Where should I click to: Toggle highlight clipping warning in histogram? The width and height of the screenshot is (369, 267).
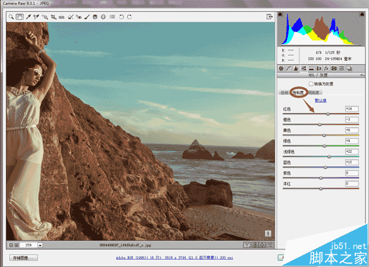362,15
